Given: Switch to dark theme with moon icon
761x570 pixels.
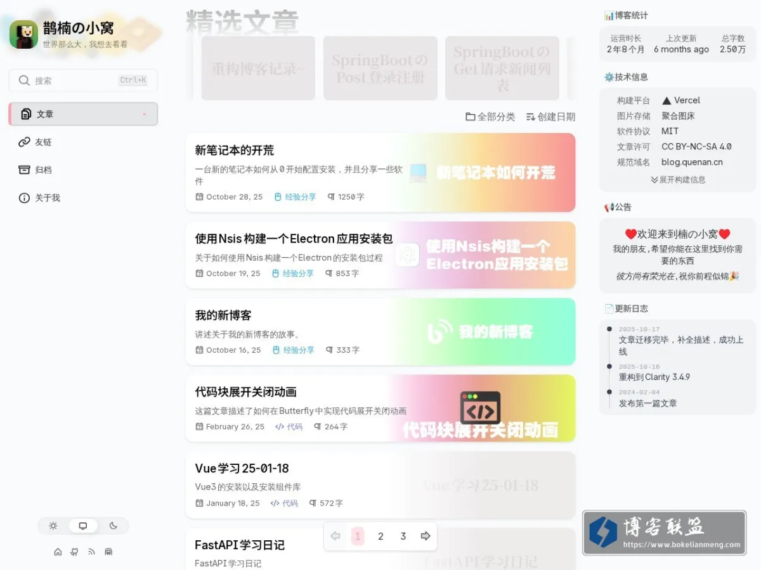Looking at the screenshot, I should click(x=114, y=526).
